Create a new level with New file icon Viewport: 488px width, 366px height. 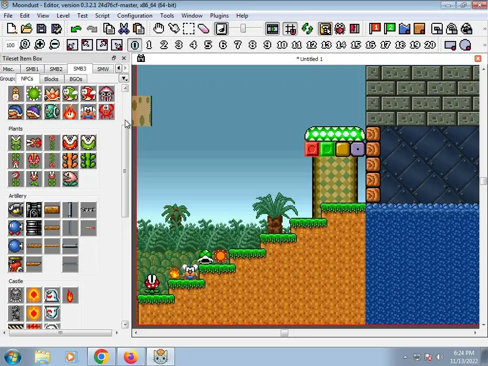pos(12,29)
